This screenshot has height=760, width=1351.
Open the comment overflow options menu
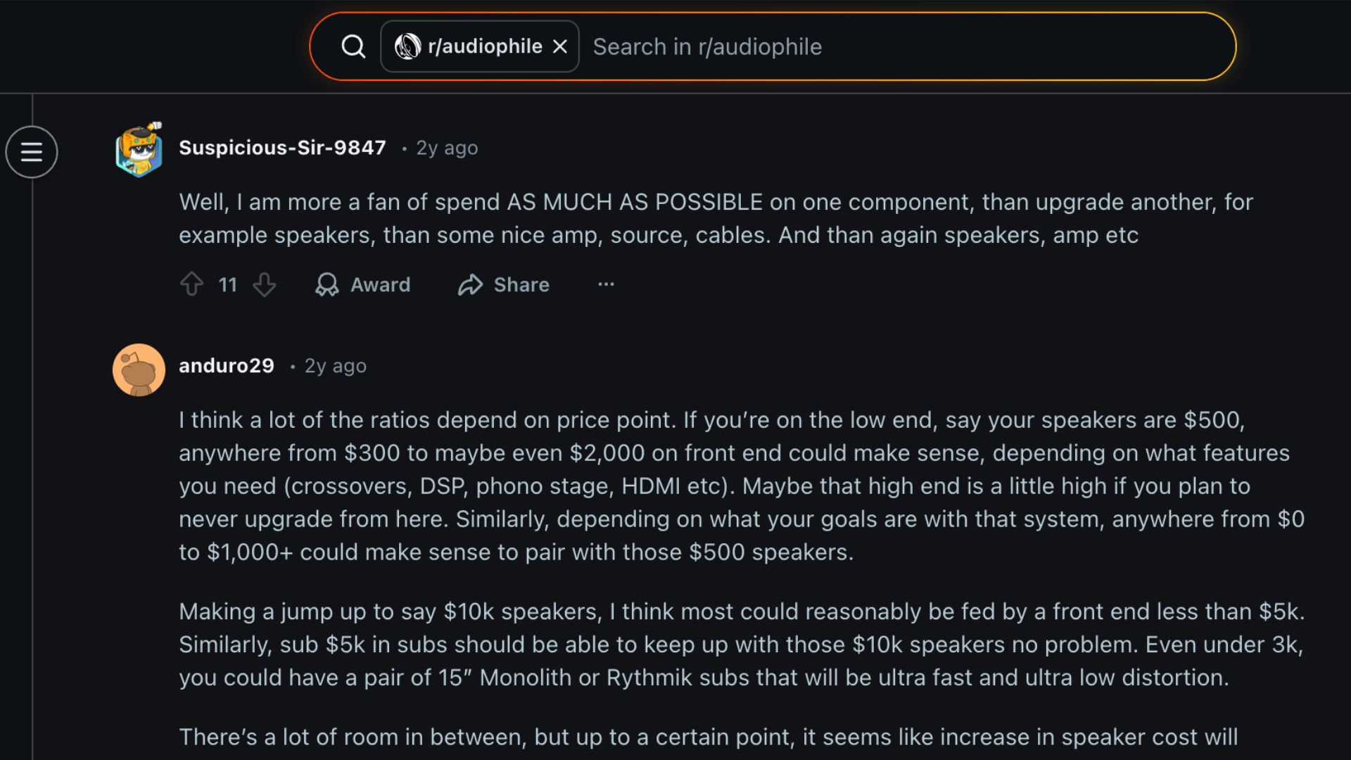pyautogui.click(x=606, y=284)
